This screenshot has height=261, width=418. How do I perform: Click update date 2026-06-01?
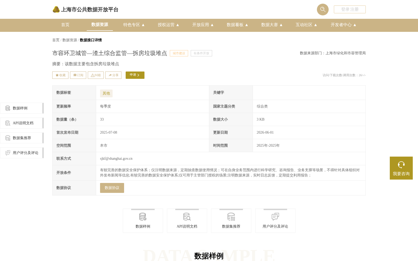(265, 133)
